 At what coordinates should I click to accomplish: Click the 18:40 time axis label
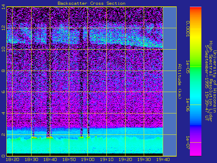(x=50, y=160)
